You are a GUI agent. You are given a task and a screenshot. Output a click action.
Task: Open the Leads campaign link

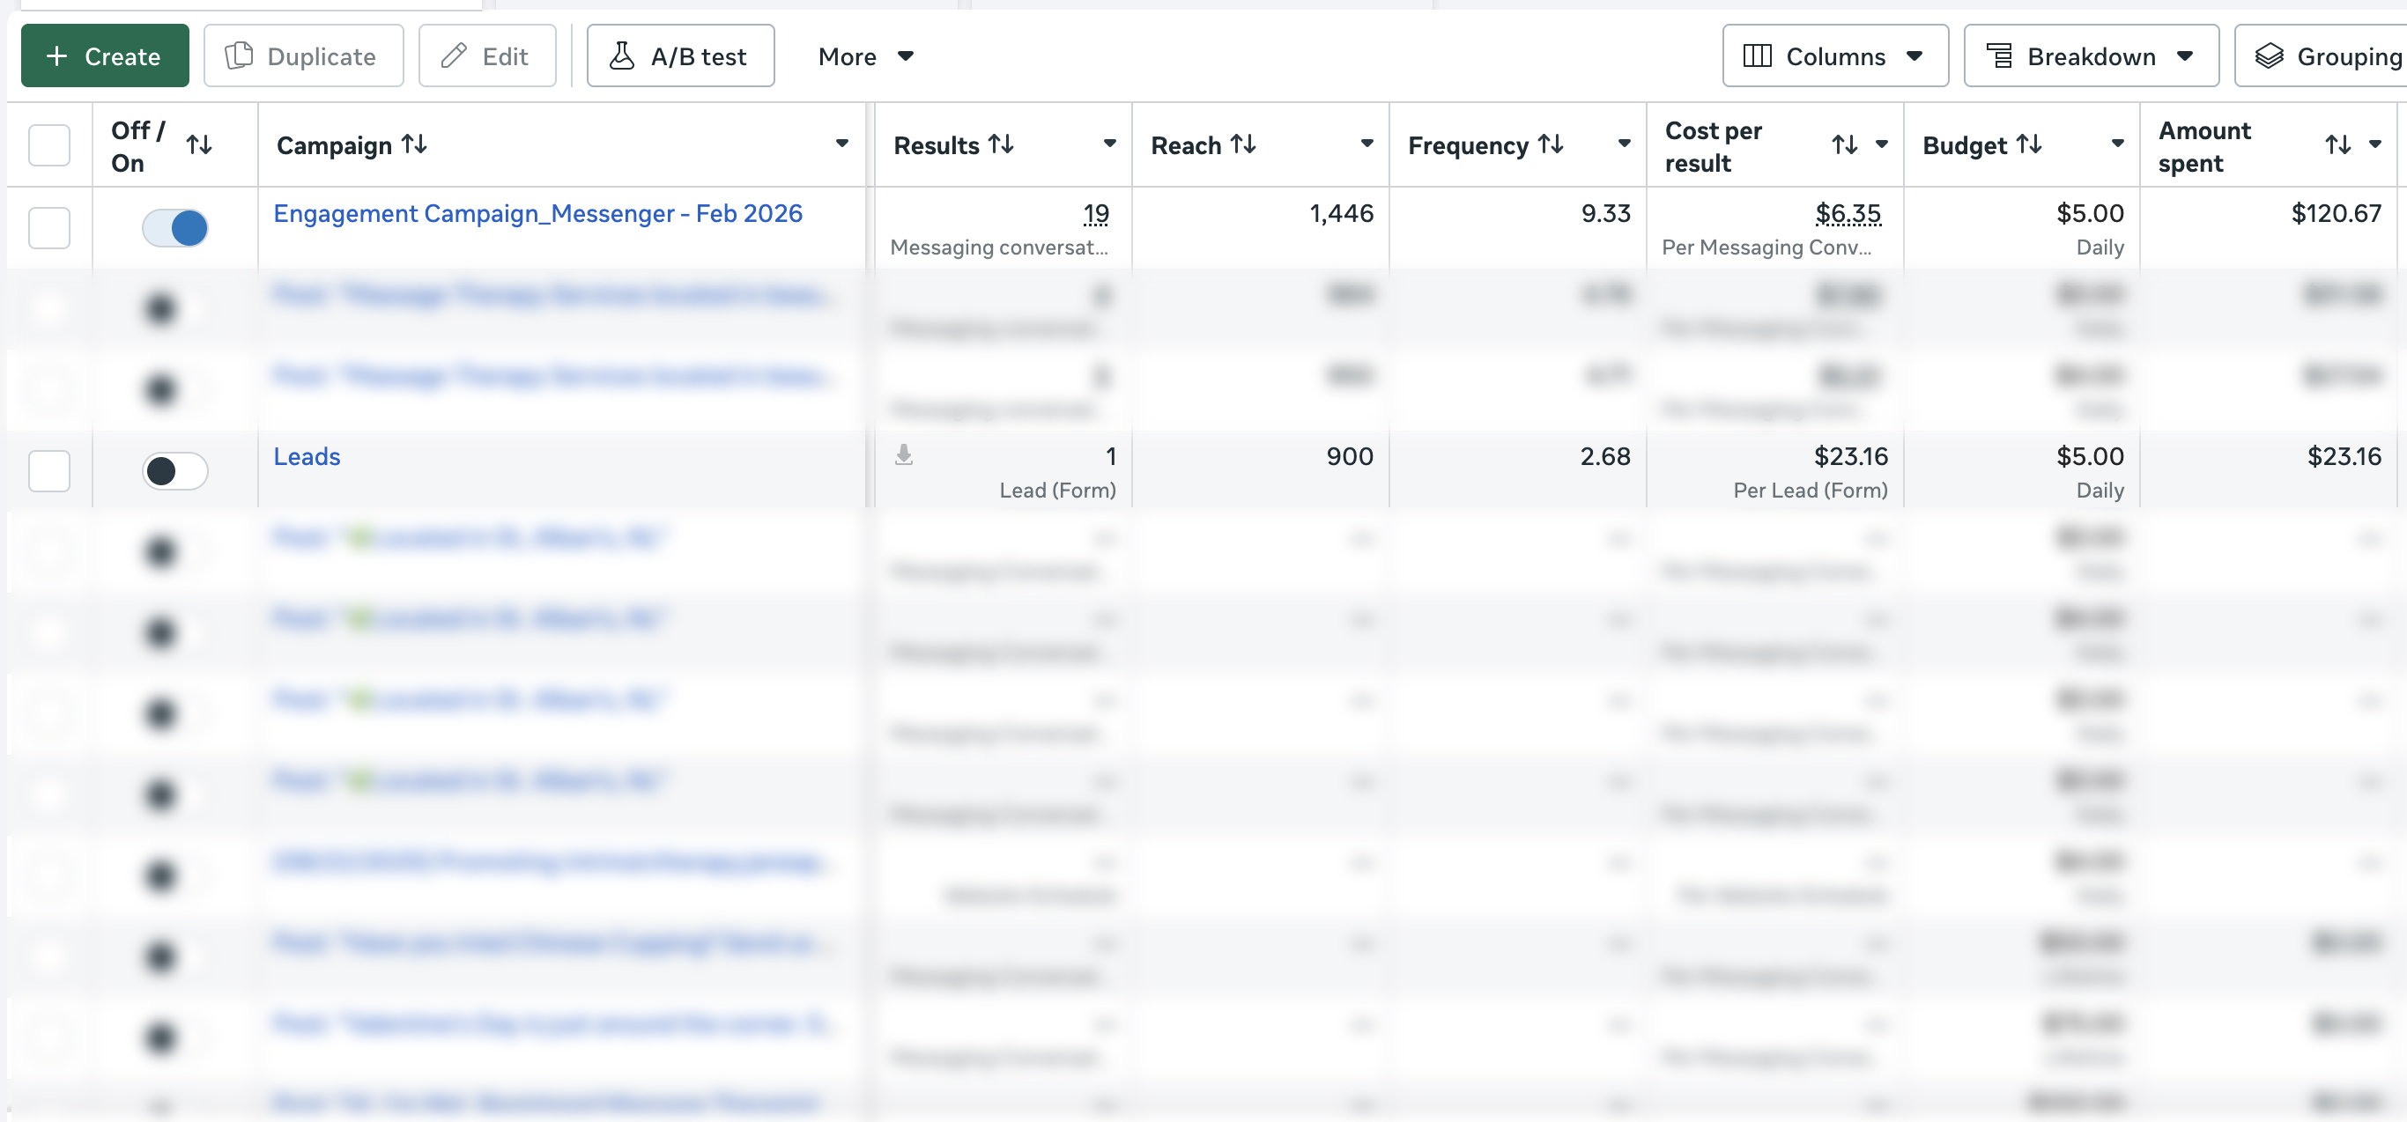click(x=307, y=456)
